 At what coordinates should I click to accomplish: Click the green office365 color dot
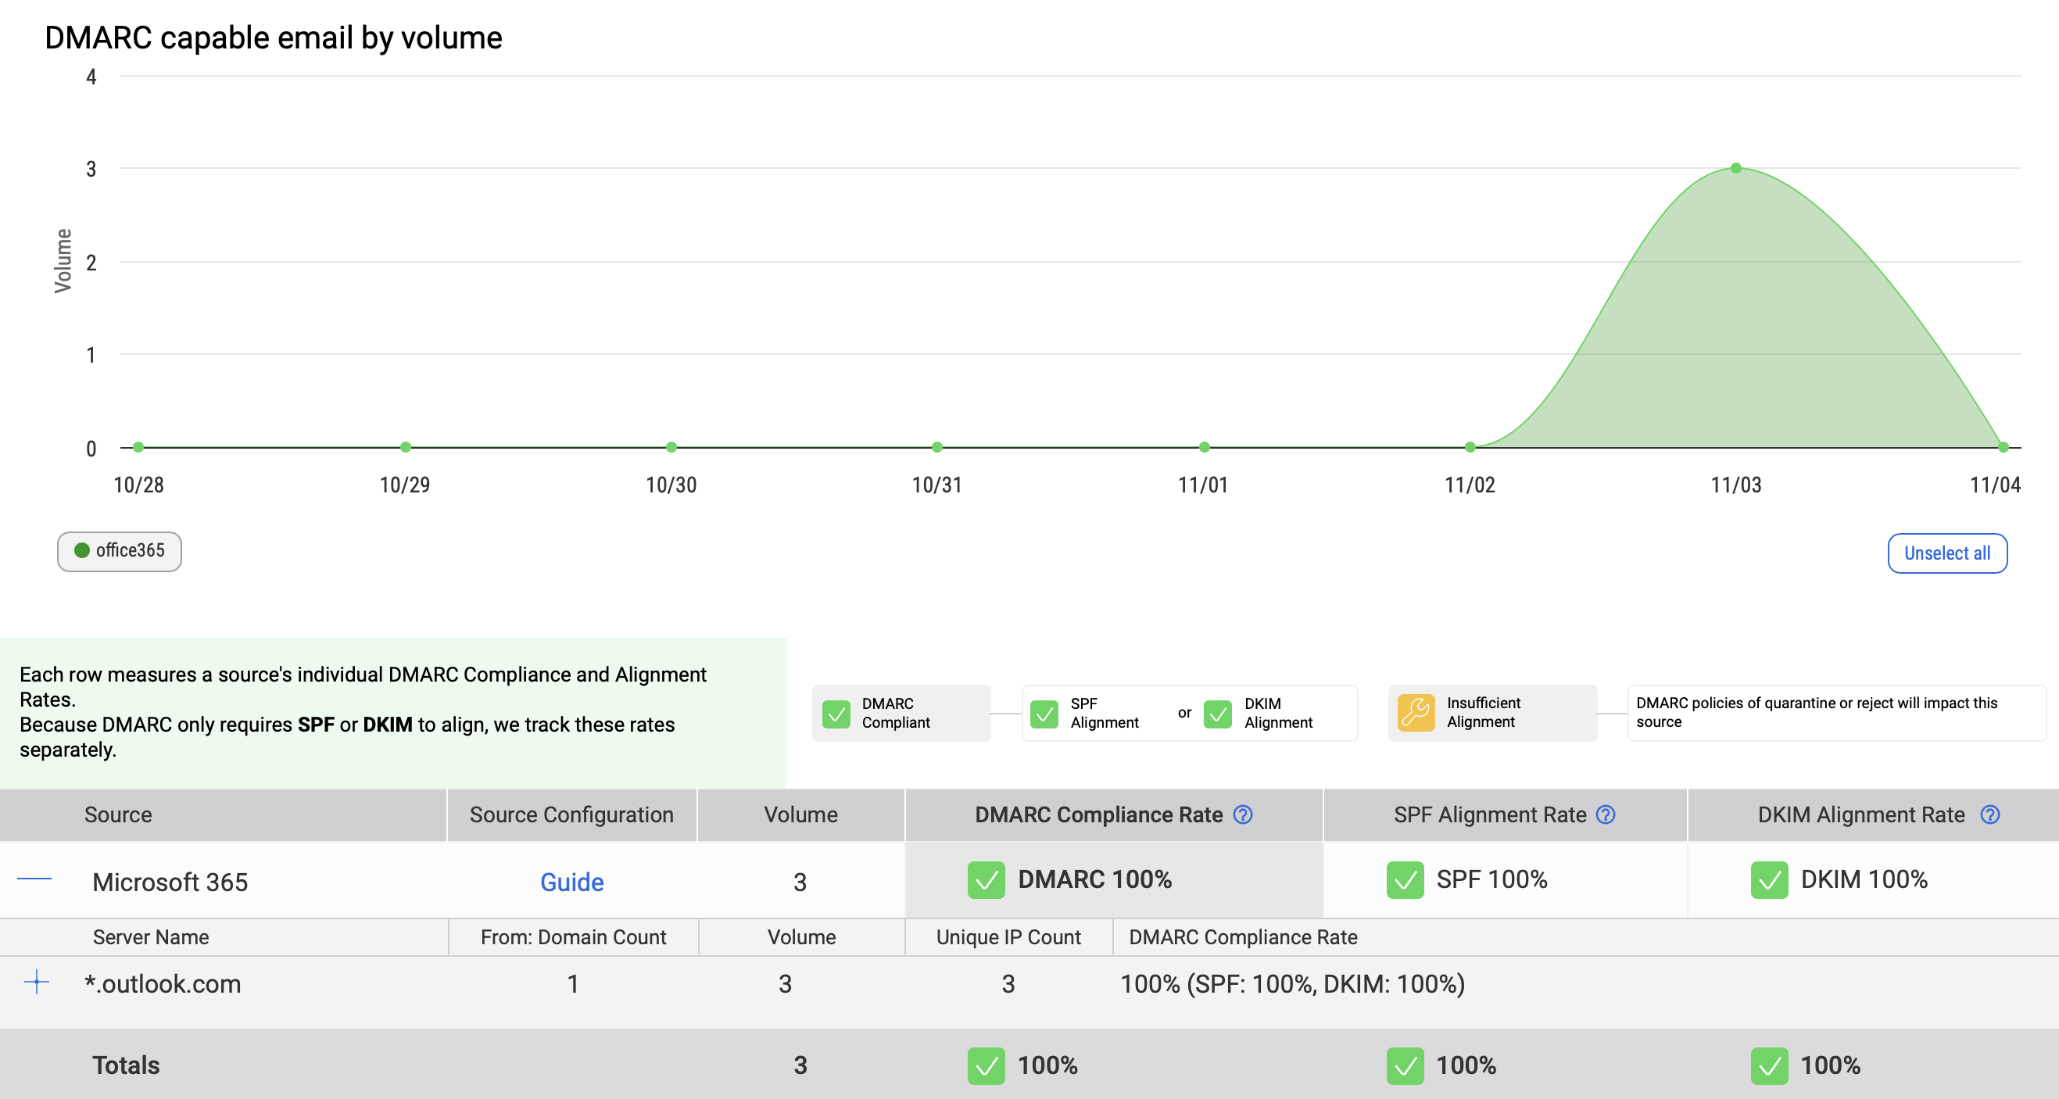tap(81, 551)
